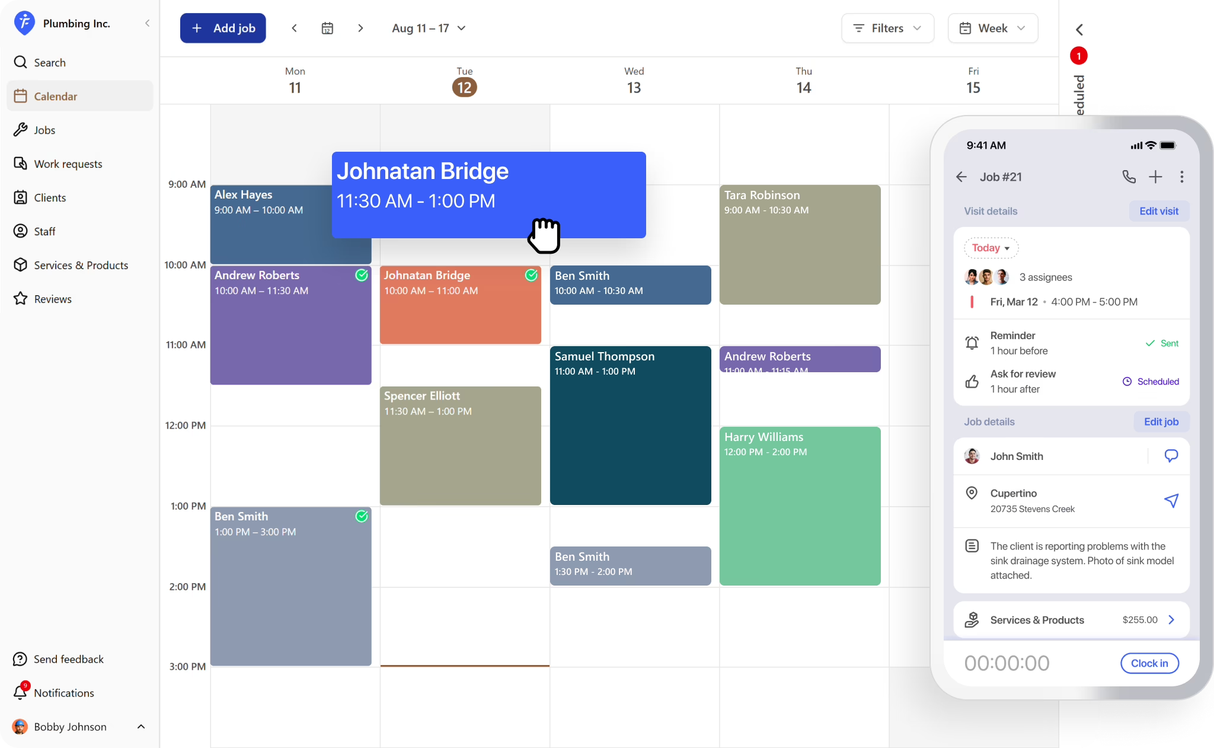
Task: Get directions using the navigation arrow near Cupertino
Action: (1172, 501)
